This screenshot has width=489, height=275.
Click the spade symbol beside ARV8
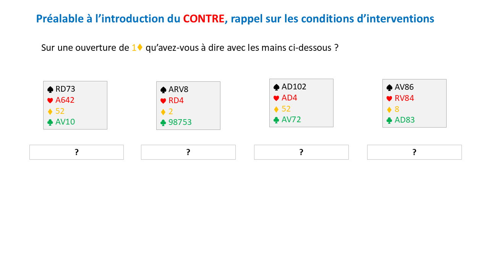(x=163, y=90)
